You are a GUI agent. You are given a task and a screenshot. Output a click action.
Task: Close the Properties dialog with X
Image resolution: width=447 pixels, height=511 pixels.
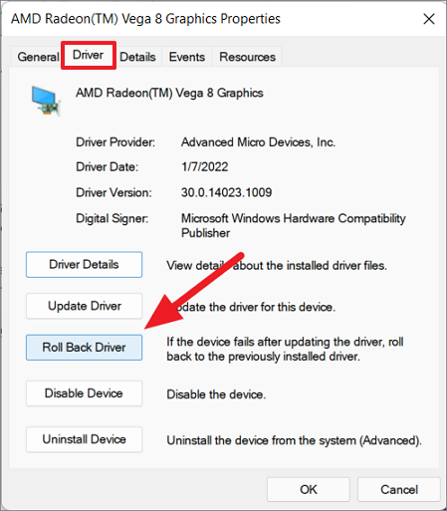pyautogui.click(x=429, y=19)
